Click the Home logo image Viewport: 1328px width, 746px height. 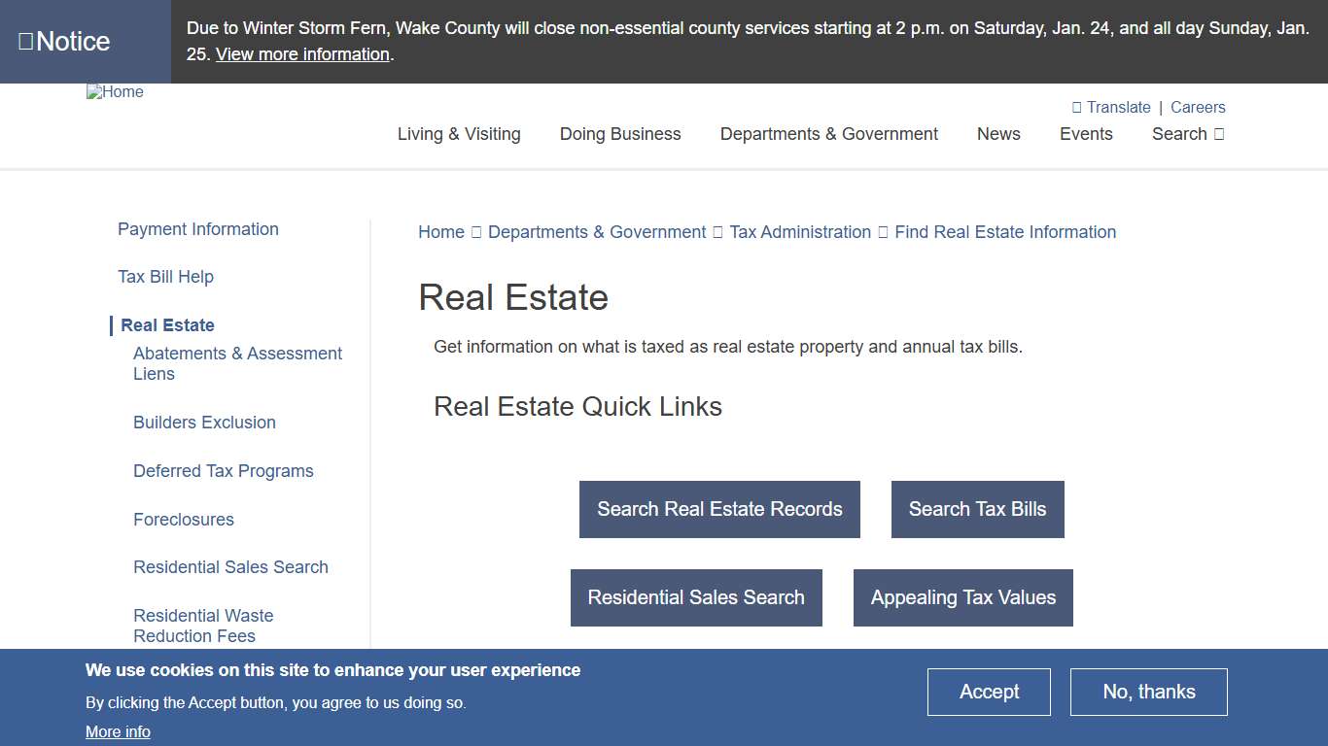pyautogui.click(x=115, y=91)
